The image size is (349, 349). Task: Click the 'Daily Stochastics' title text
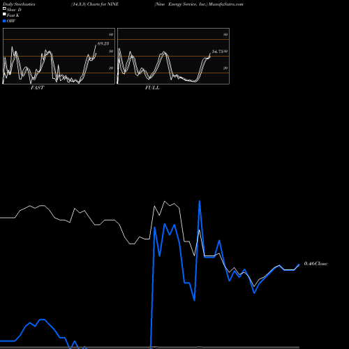(19, 4)
